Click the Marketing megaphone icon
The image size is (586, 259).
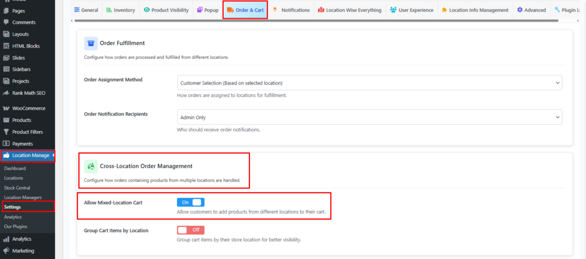tap(6, 250)
